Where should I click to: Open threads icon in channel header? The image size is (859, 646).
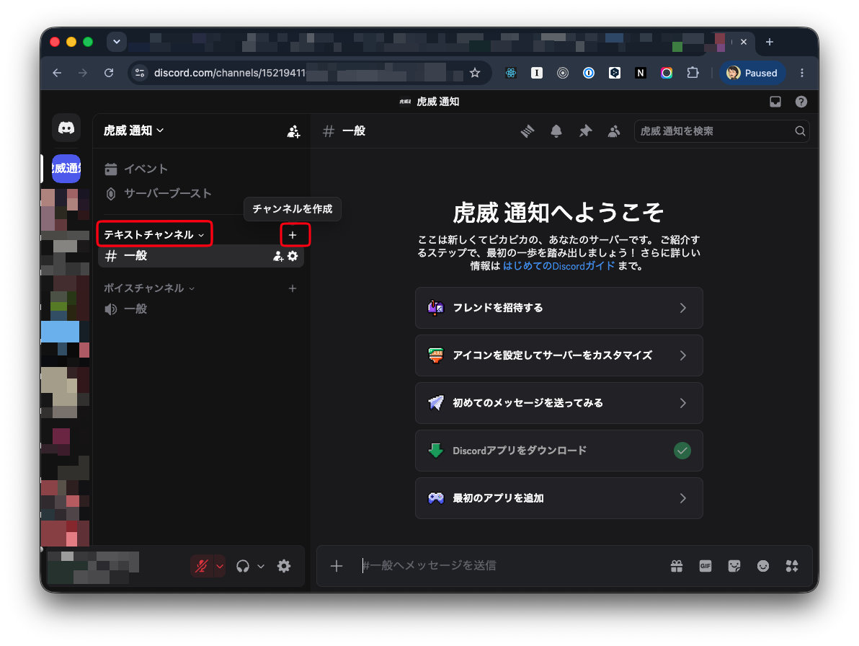click(x=527, y=131)
